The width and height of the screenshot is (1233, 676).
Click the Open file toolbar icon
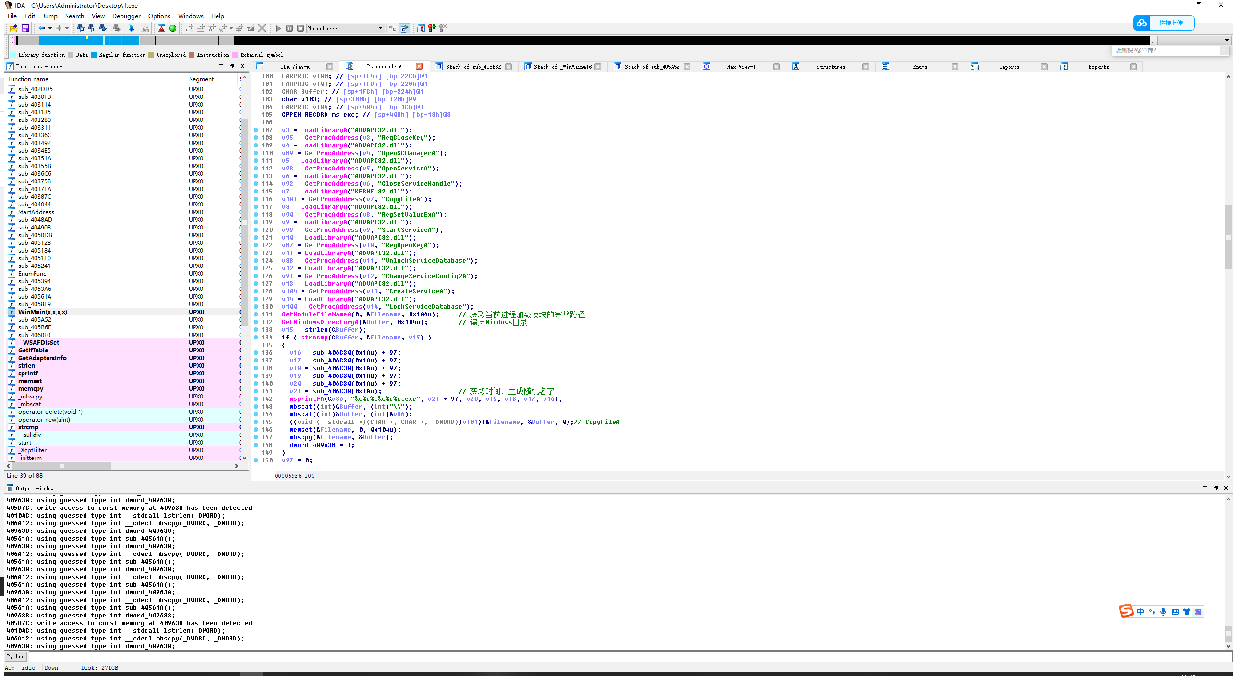(14, 28)
